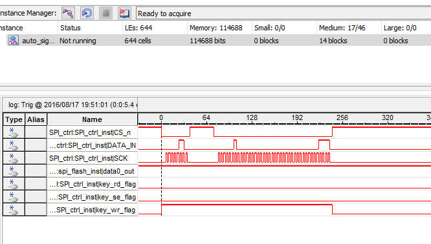431x244 pixels.
Task: Click the Status column header
Action: [x=90, y=28]
